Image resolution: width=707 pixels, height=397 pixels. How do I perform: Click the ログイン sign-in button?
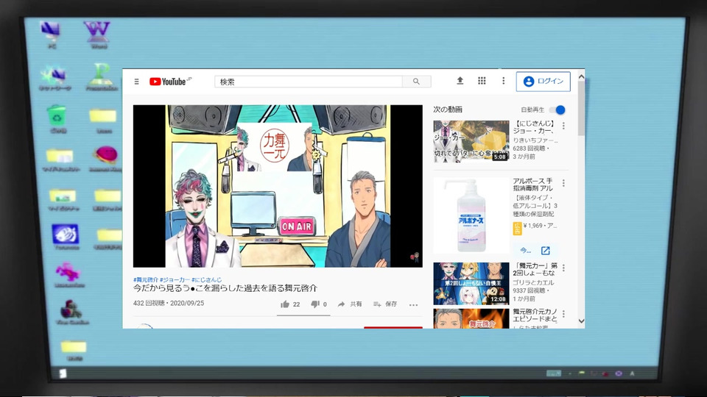(x=543, y=82)
